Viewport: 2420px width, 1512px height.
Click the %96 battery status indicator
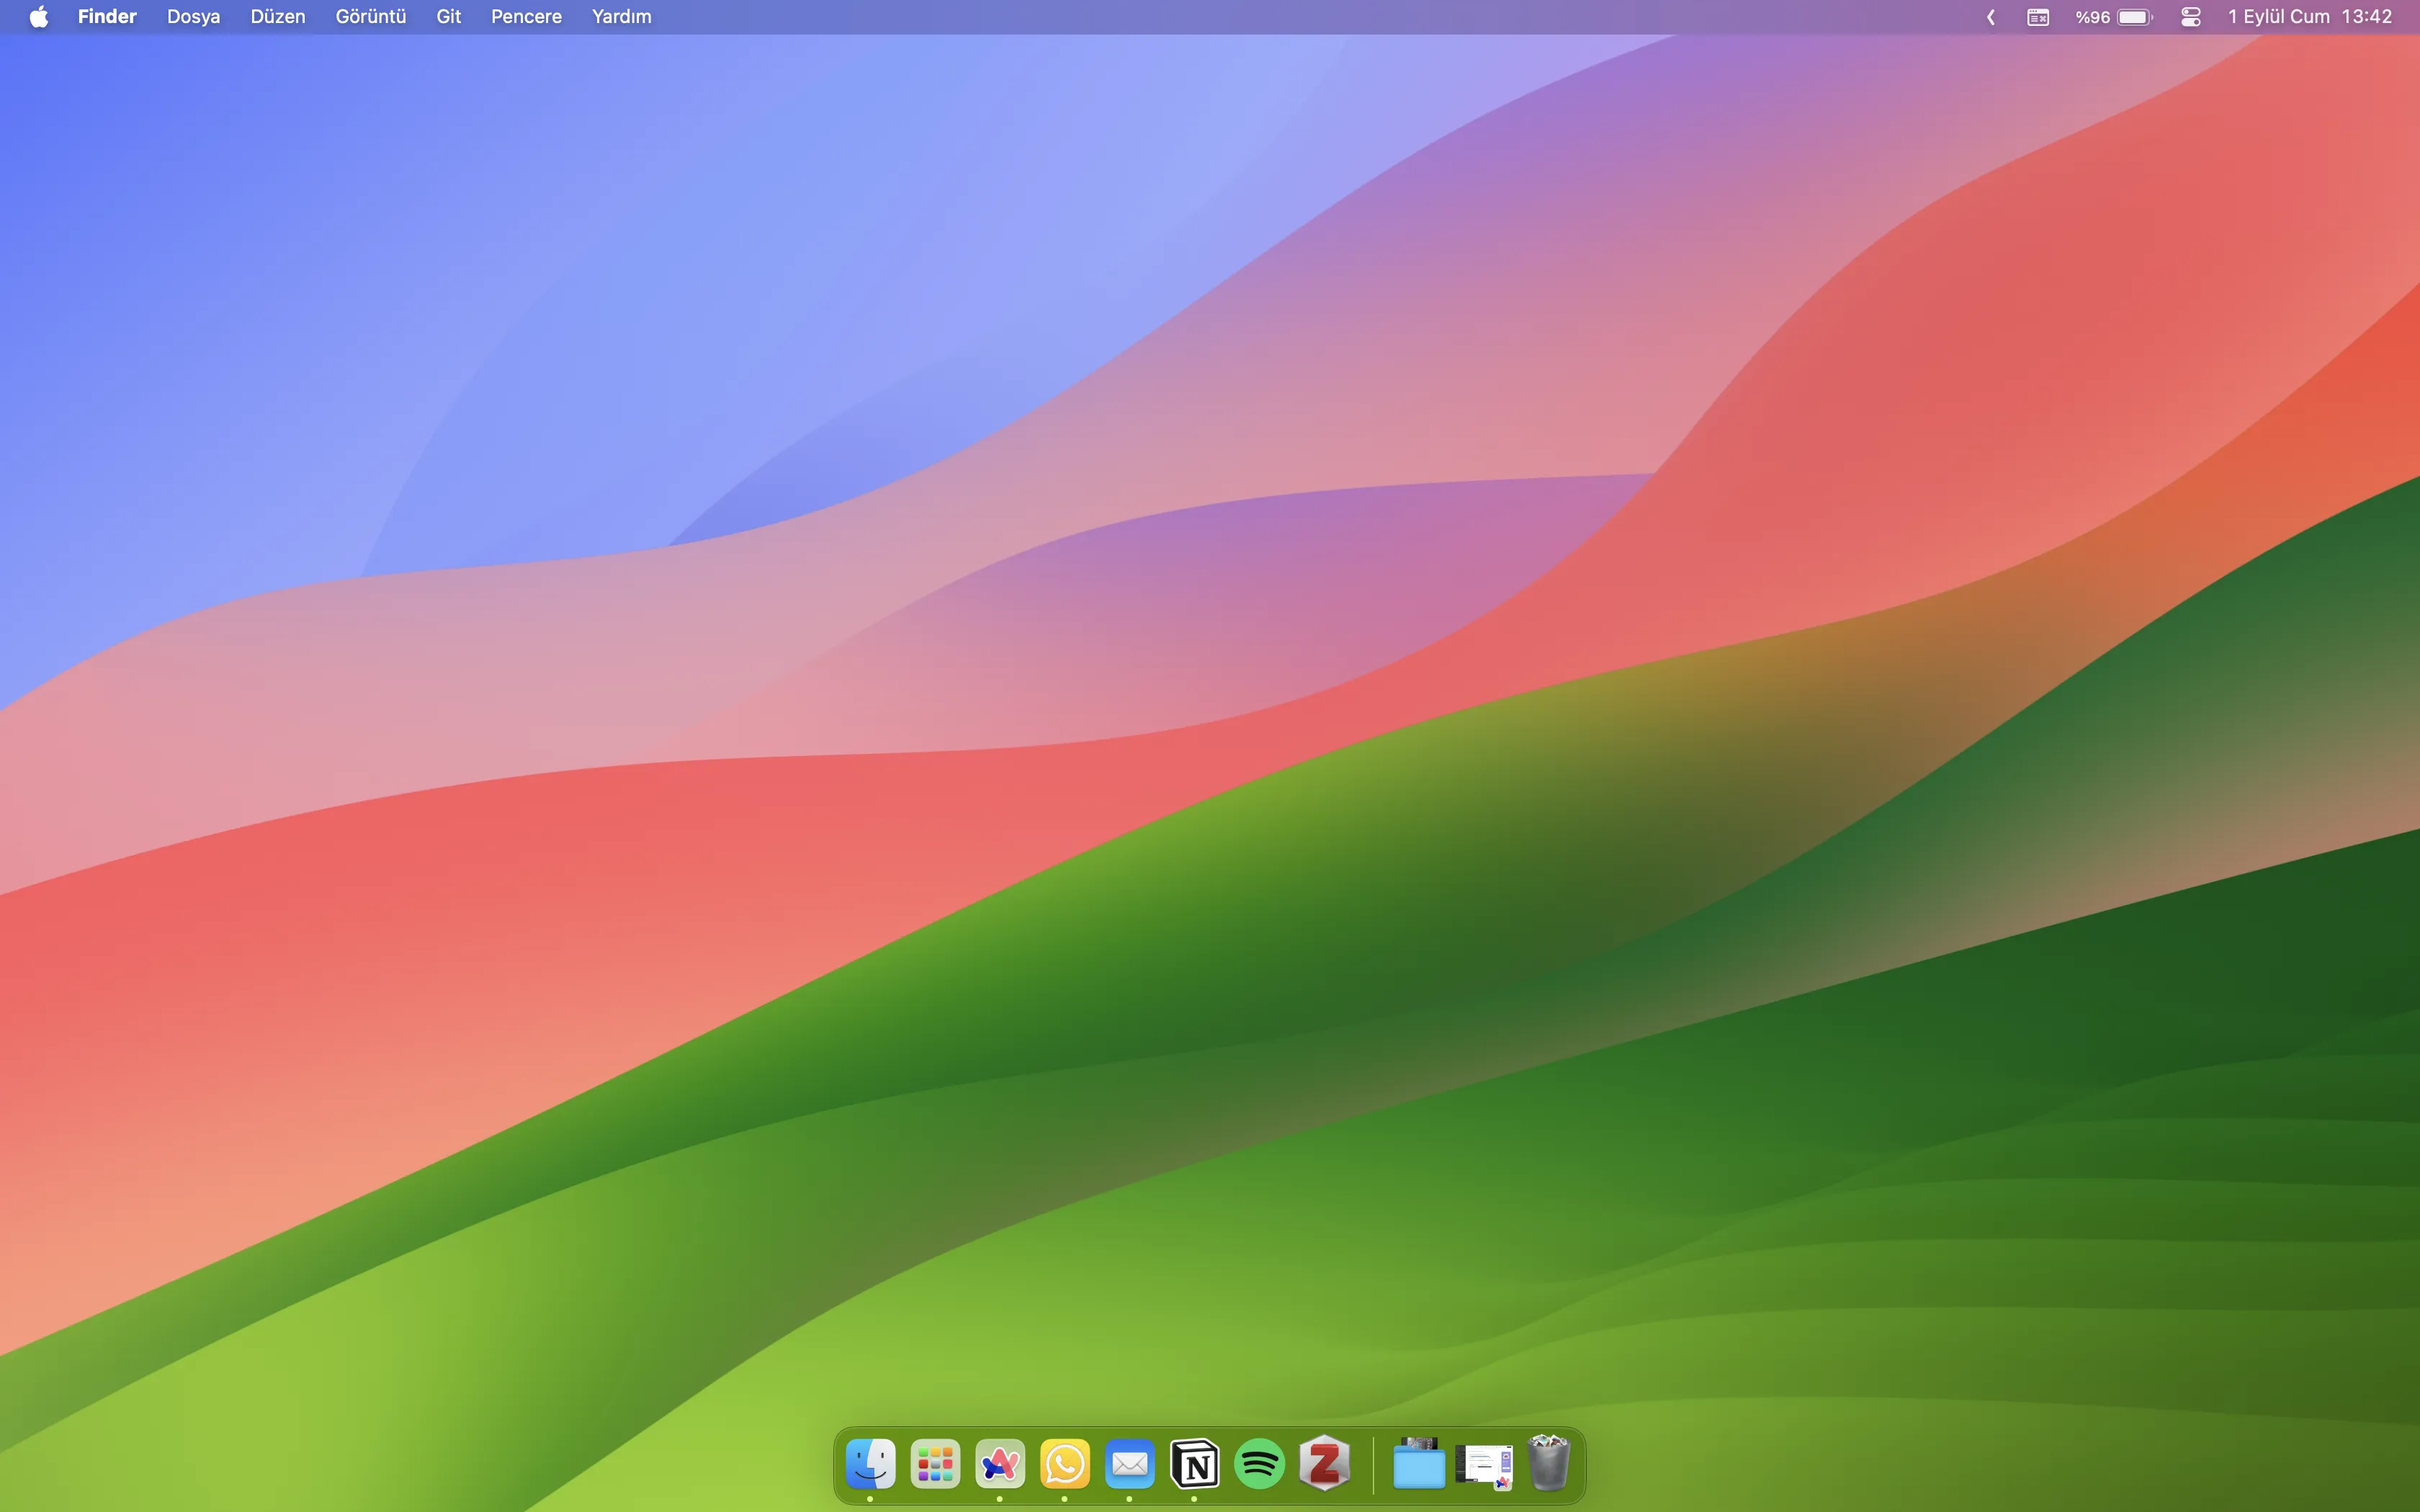point(2113,17)
